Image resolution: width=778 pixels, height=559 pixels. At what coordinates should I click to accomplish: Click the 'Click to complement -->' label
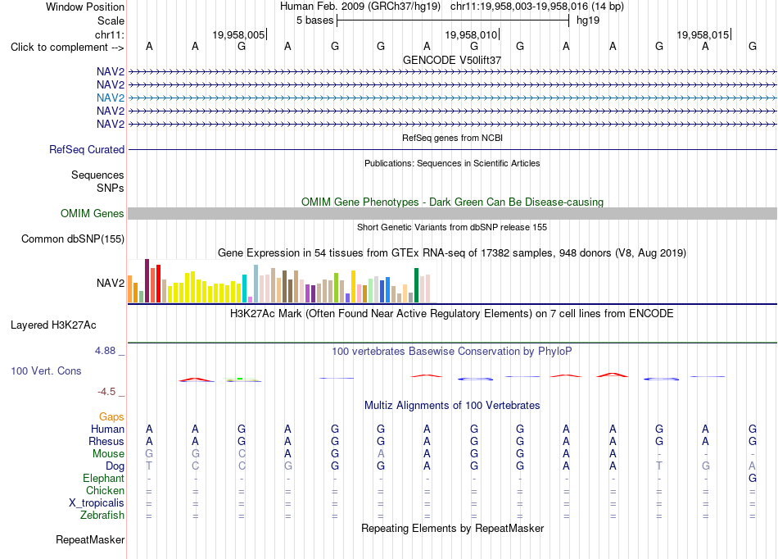[67, 48]
